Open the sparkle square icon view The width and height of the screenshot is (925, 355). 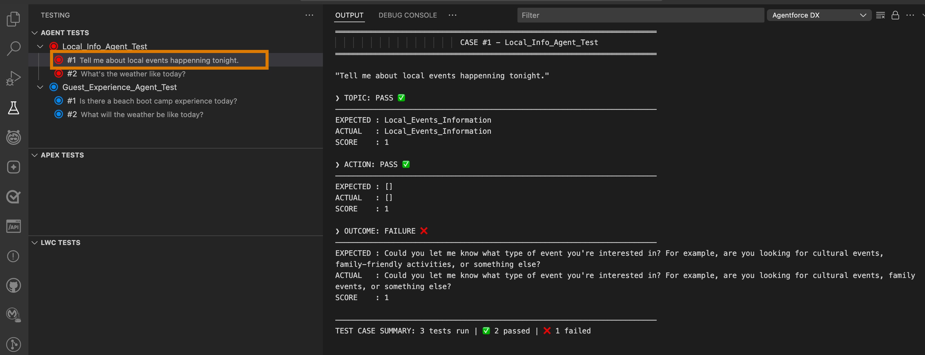(14, 167)
